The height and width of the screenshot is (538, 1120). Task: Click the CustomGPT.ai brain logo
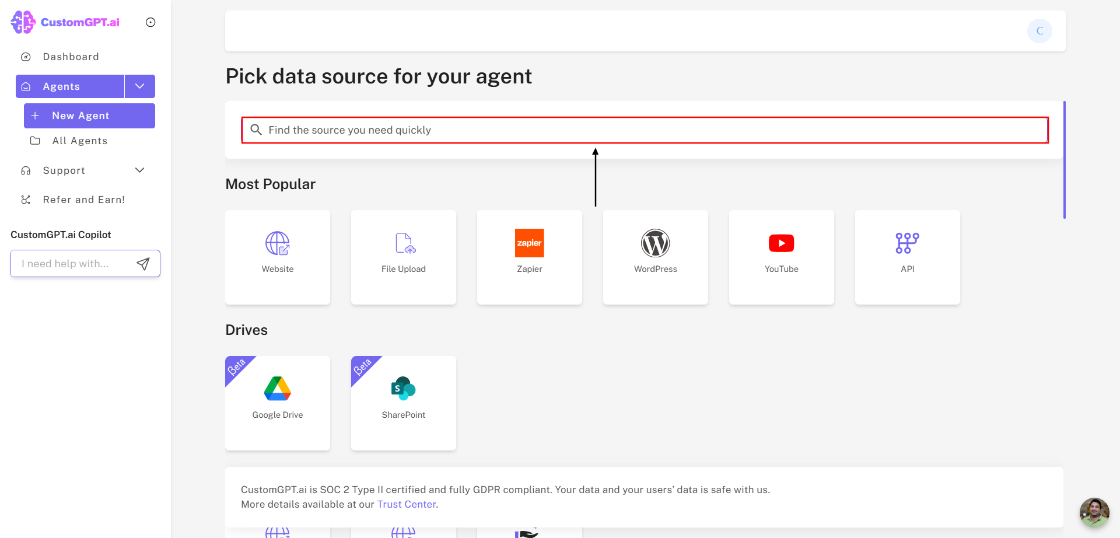(23, 22)
